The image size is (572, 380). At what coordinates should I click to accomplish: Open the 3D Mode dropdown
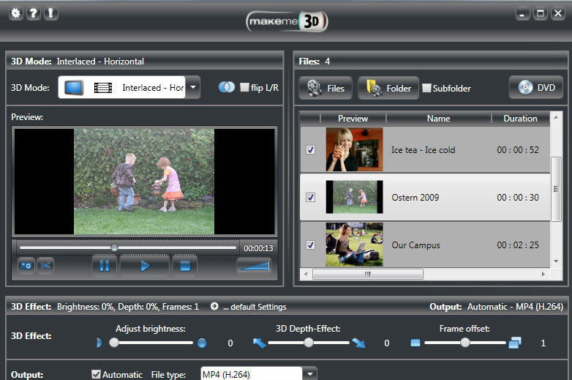193,88
